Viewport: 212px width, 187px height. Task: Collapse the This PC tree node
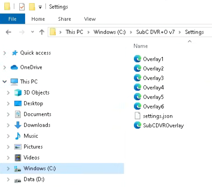5,81
